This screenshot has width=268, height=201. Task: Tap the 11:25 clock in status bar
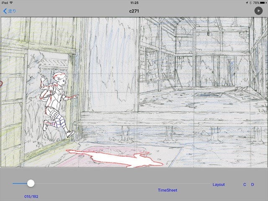point(134,3)
